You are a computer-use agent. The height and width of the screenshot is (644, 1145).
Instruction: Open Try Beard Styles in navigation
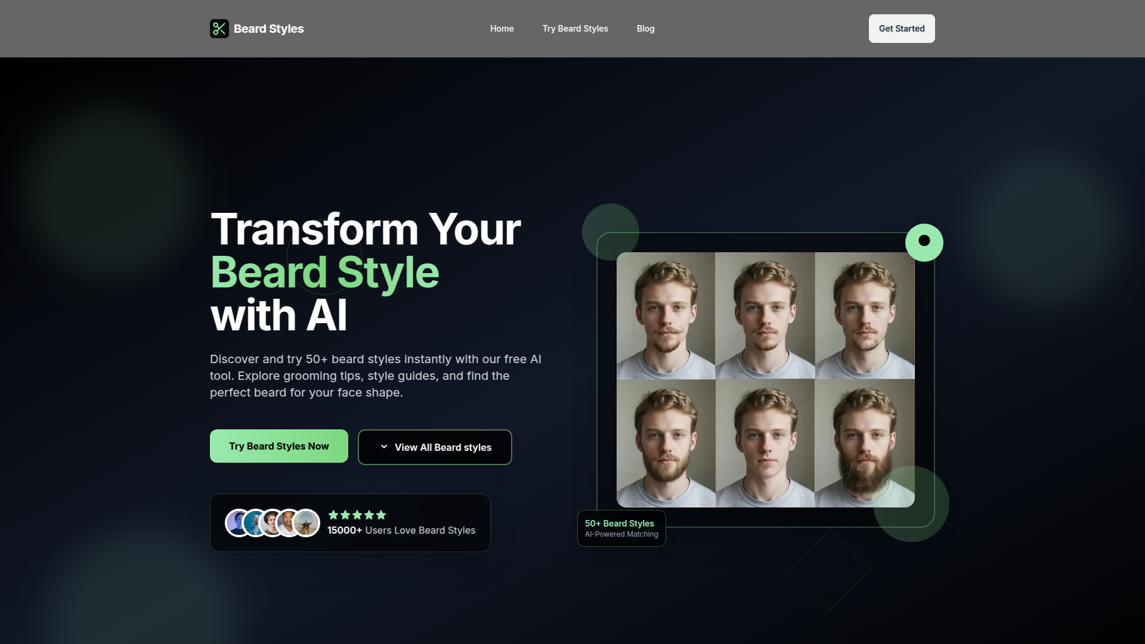point(575,29)
